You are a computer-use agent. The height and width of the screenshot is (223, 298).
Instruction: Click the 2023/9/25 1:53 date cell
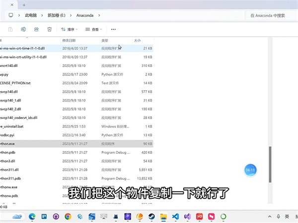pyautogui.click(x=74, y=126)
